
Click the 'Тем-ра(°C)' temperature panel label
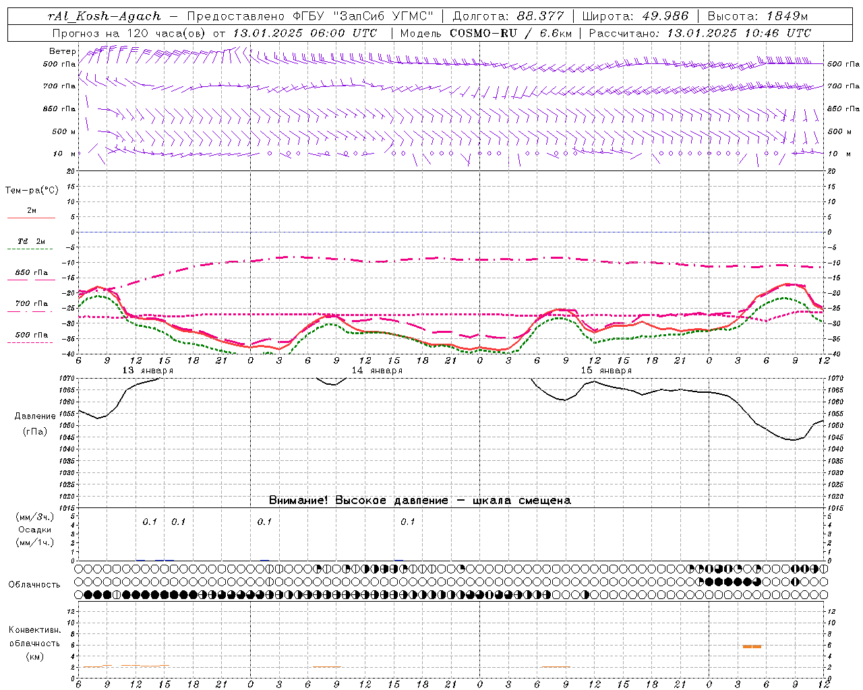32,191
